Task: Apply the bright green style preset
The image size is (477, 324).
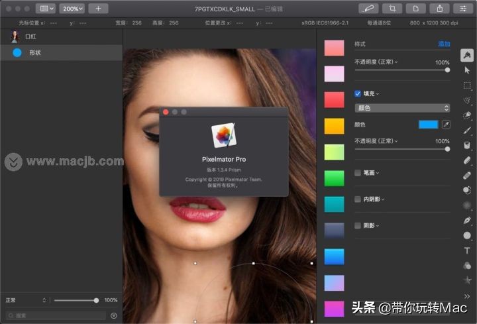Action: 334,178
